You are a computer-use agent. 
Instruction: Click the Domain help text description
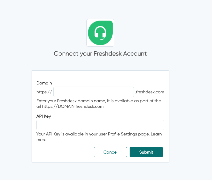pos(99,104)
